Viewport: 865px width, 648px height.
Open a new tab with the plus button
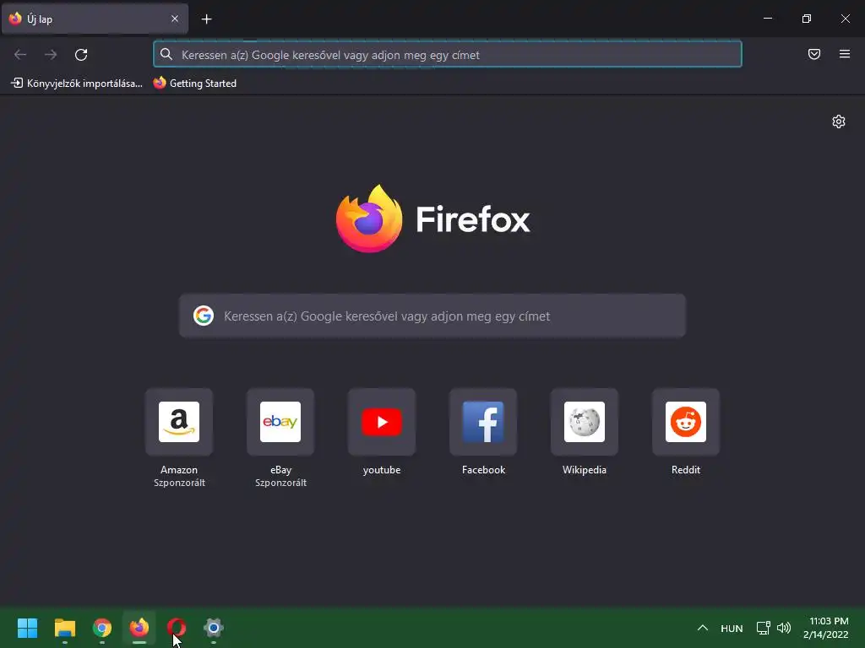click(206, 19)
